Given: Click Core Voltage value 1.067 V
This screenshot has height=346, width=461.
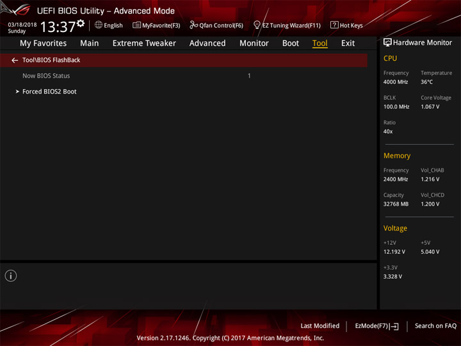Looking at the screenshot, I should [430, 107].
